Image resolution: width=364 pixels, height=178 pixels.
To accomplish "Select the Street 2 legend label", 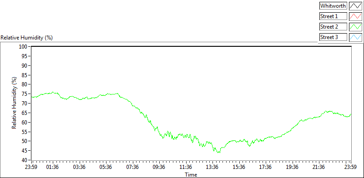I will (x=333, y=27).
